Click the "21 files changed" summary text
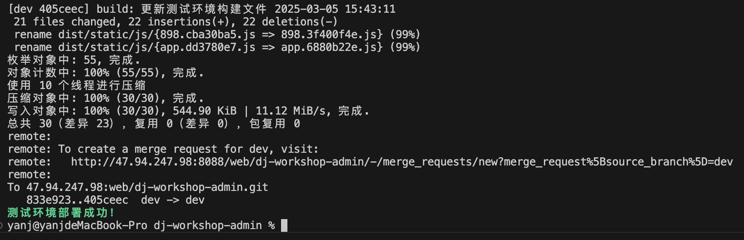Viewport: 744px width, 240px height. click(65, 22)
